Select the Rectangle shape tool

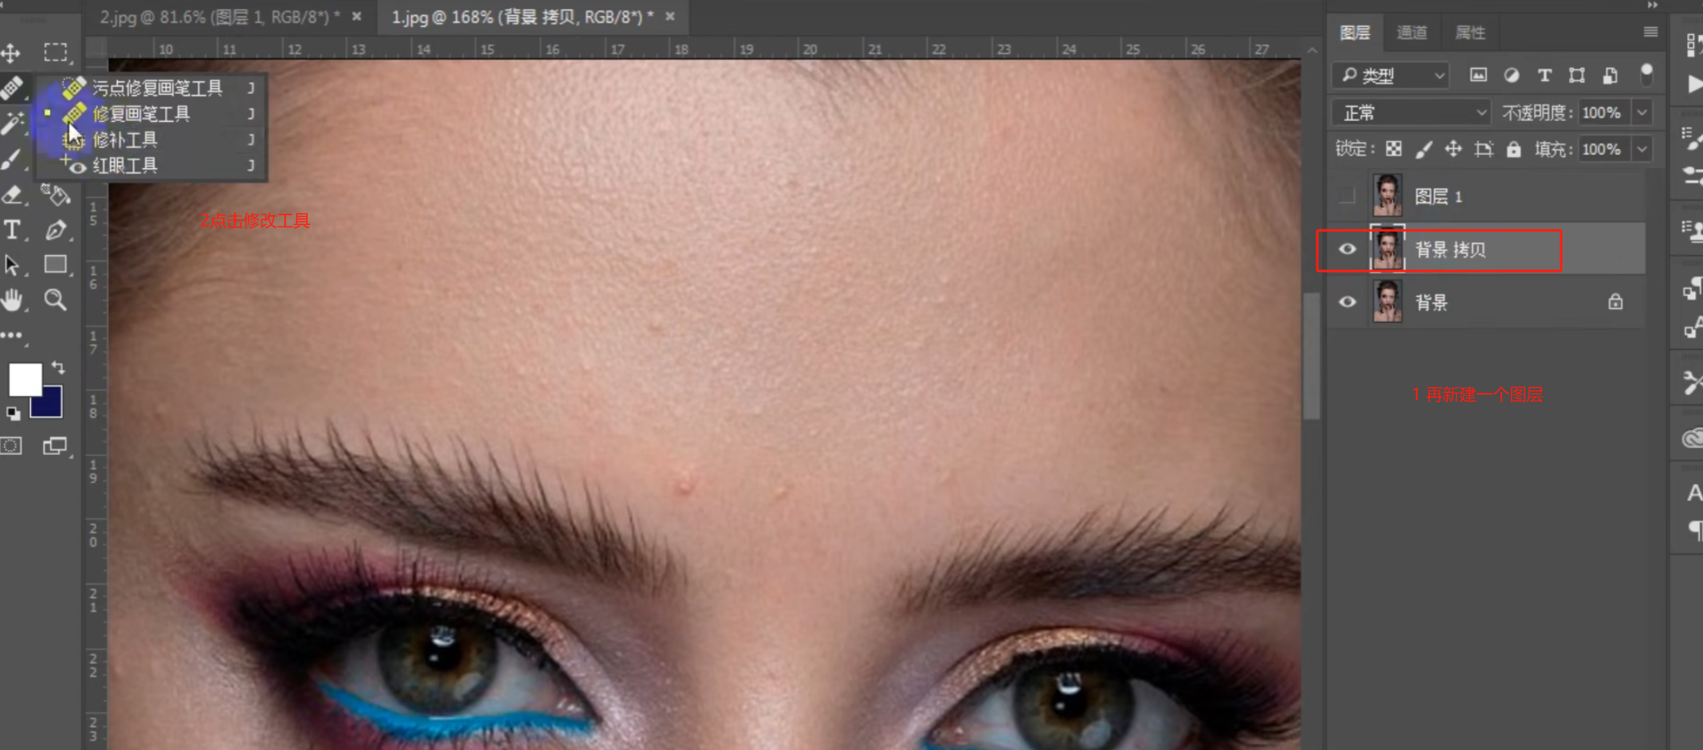55,264
